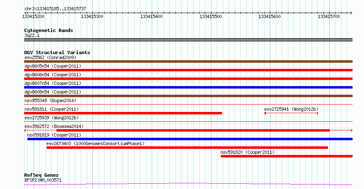Click the red nsv591820 variant bar
This screenshot has width=364, height=189.
(x=287, y=156)
